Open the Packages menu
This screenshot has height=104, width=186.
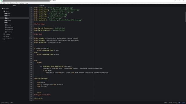(x=22, y=3)
